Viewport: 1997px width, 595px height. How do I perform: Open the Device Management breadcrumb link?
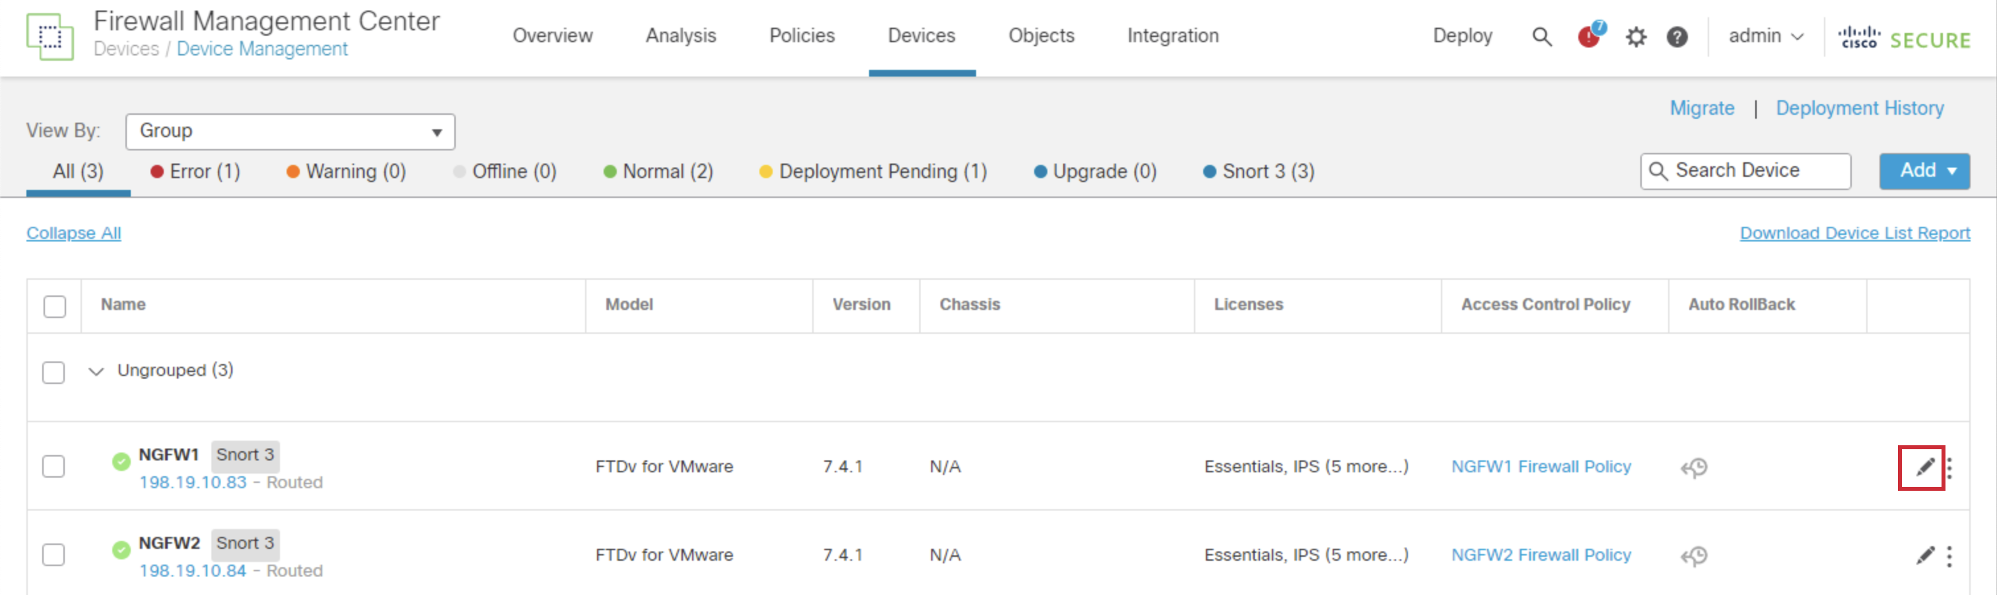coord(262,49)
